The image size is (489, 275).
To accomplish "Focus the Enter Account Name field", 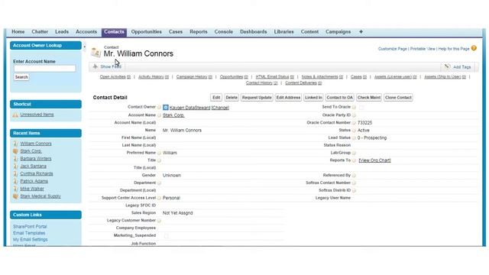I will [44, 68].
